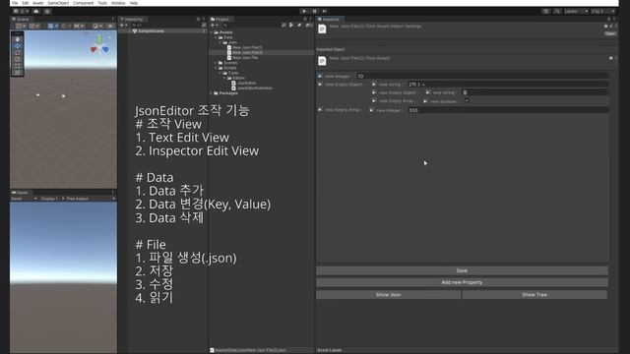Screen dimensions: 630x354
Task: Open the Window menu
Action: pyautogui.click(x=118, y=3)
